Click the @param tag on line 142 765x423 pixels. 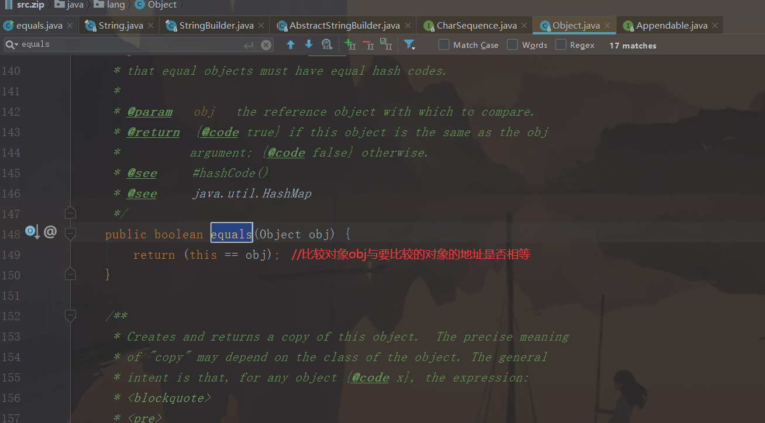click(x=150, y=112)
